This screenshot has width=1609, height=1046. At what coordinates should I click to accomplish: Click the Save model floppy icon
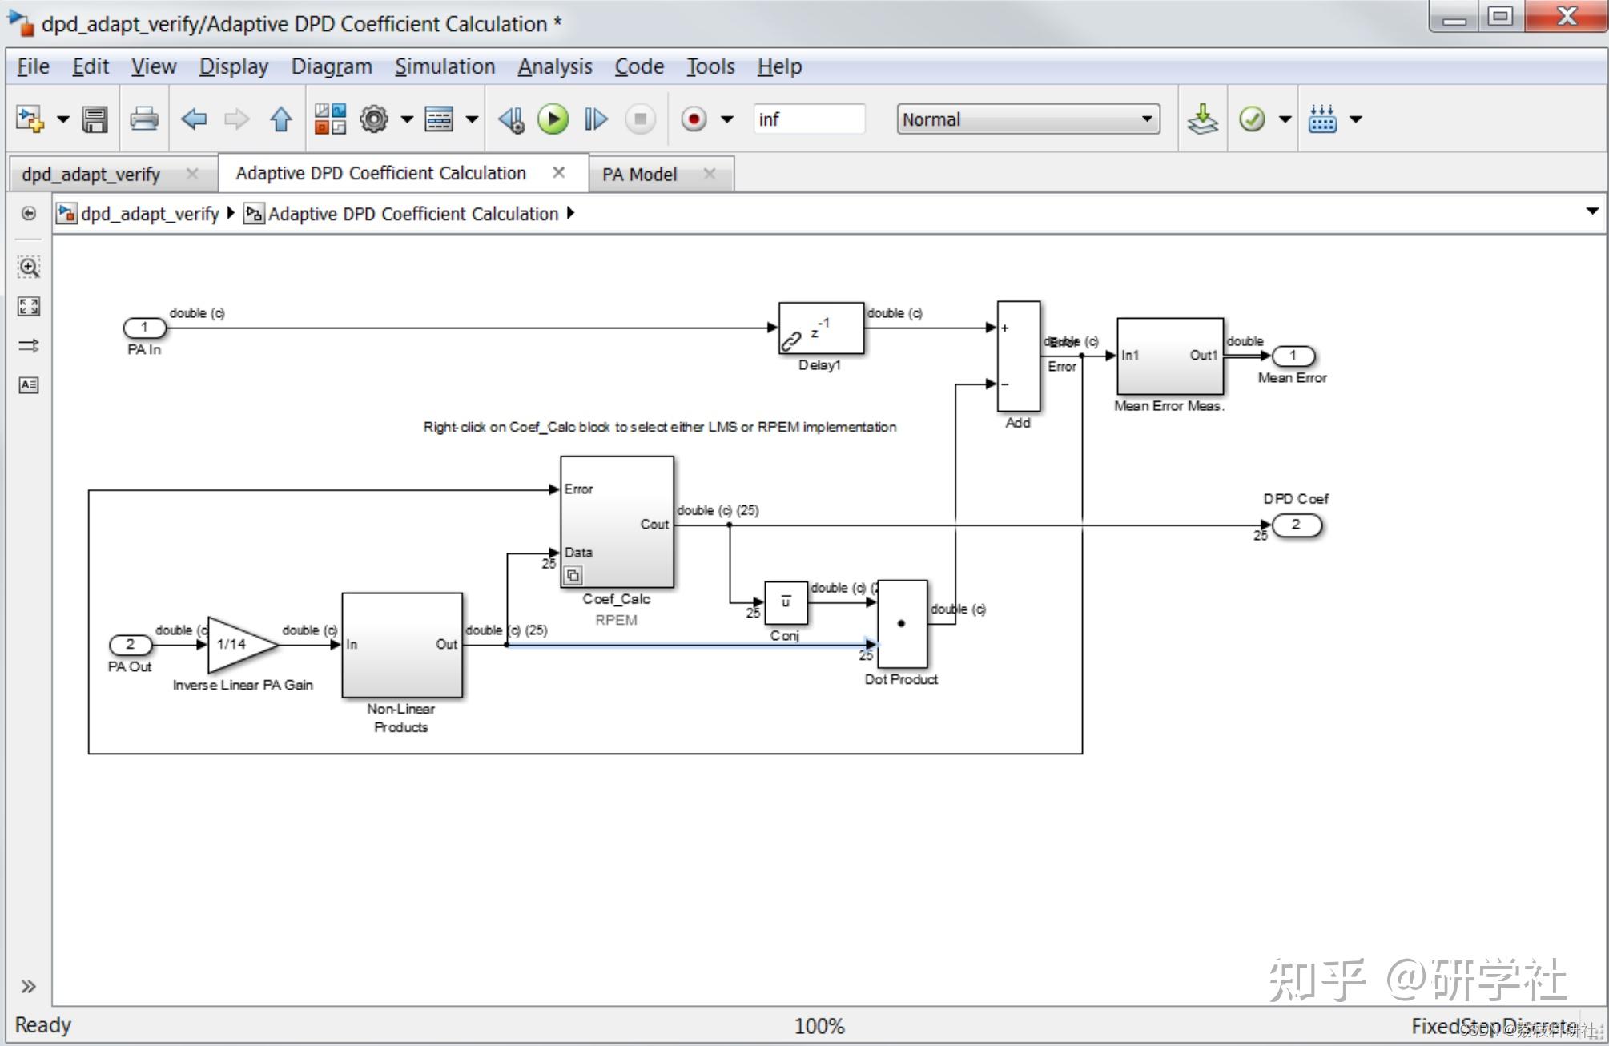(x=95, y=119)
